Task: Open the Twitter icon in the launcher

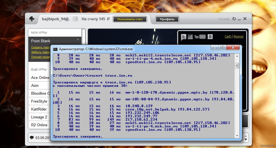Action: tap(184, 37)
